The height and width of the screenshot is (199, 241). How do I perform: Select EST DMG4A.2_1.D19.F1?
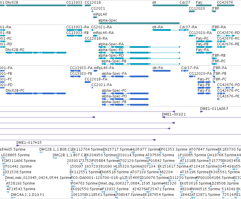[13, 198]
